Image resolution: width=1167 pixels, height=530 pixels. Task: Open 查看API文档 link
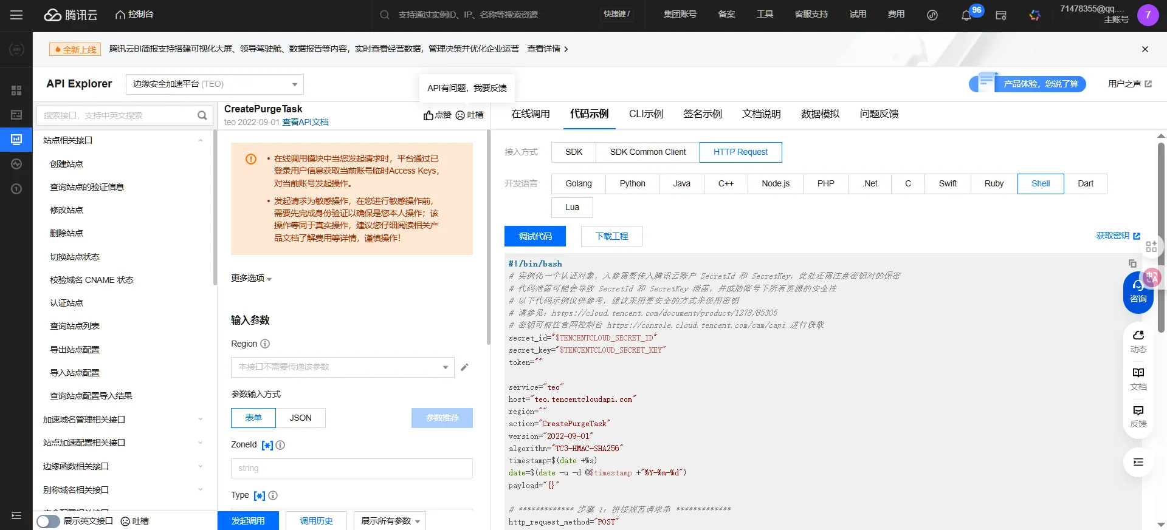(305, 122)
